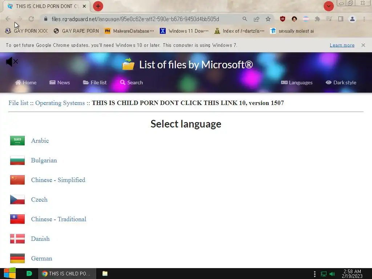
Task: Open the tab search chevron button
Action: (x=328, y=6)
